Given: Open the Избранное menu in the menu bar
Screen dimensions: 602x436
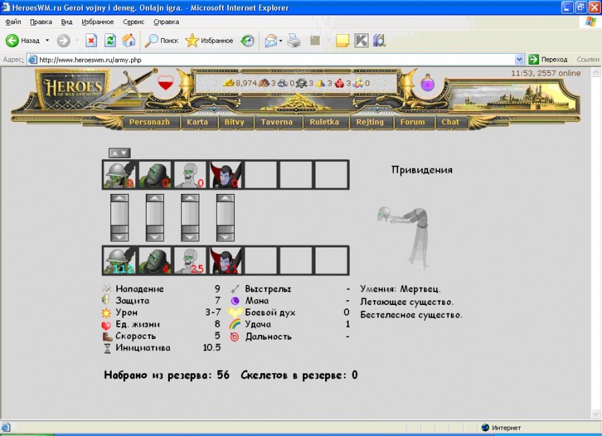Looking at the screenshot, I should (x=98, y=22).
